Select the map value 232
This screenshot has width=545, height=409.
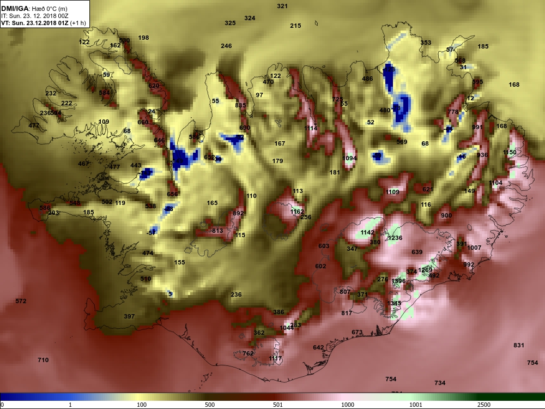point(51,93)
